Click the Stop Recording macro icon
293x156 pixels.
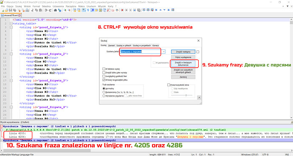coord(126,10)
